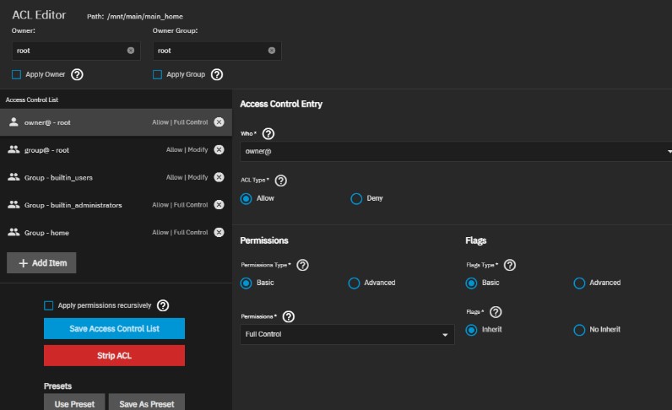Open help tooltip for ACL Type

pos(281,181)
